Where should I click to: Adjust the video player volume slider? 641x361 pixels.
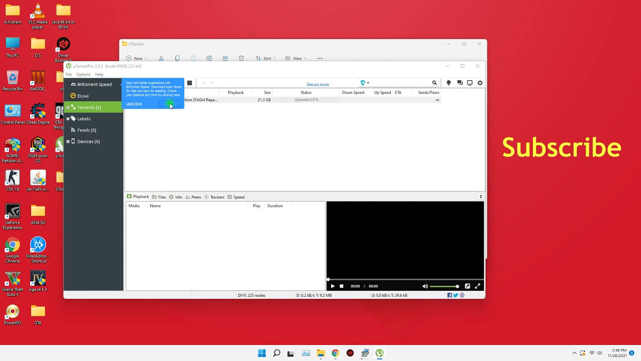coord(444,286)
